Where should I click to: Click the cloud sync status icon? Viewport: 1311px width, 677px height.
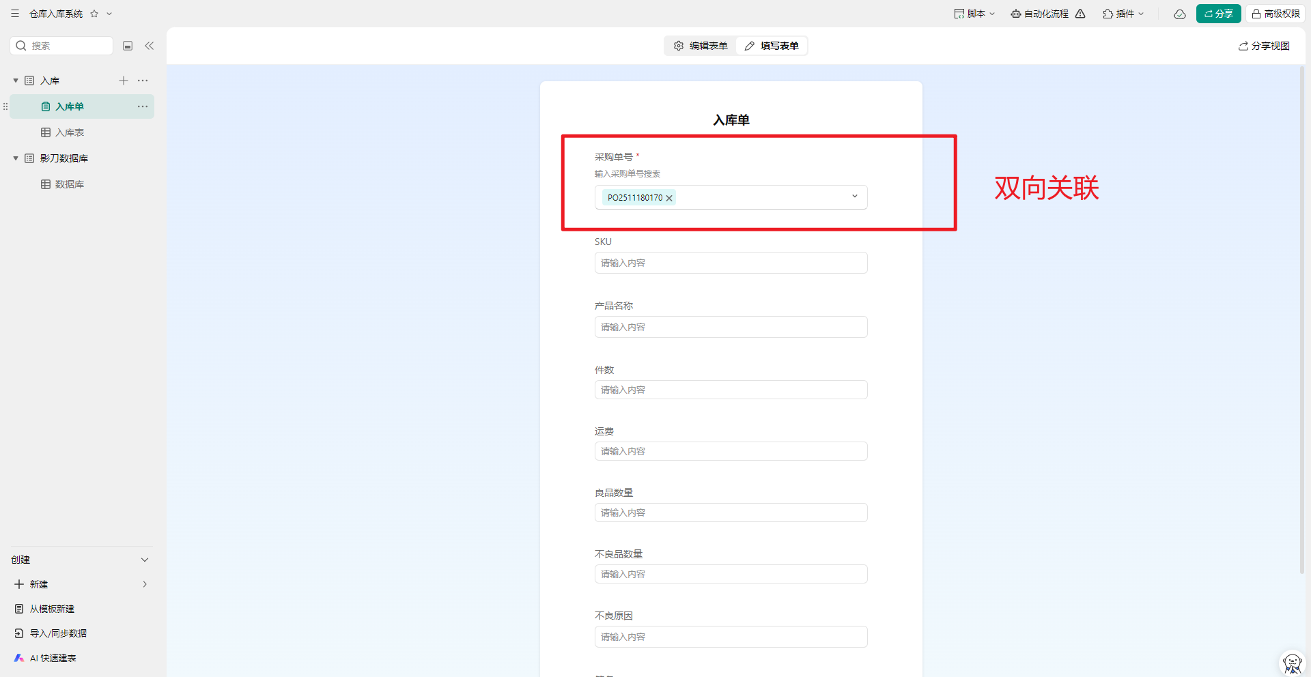point(1180,14)
